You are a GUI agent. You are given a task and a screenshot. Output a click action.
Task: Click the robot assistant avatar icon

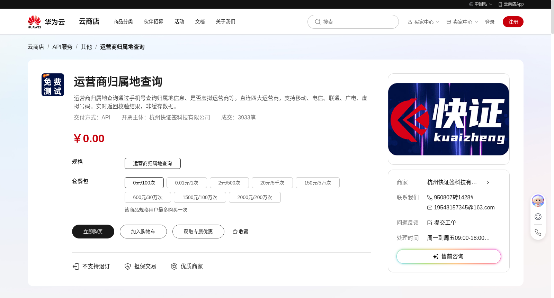click(x=538, y=201)
